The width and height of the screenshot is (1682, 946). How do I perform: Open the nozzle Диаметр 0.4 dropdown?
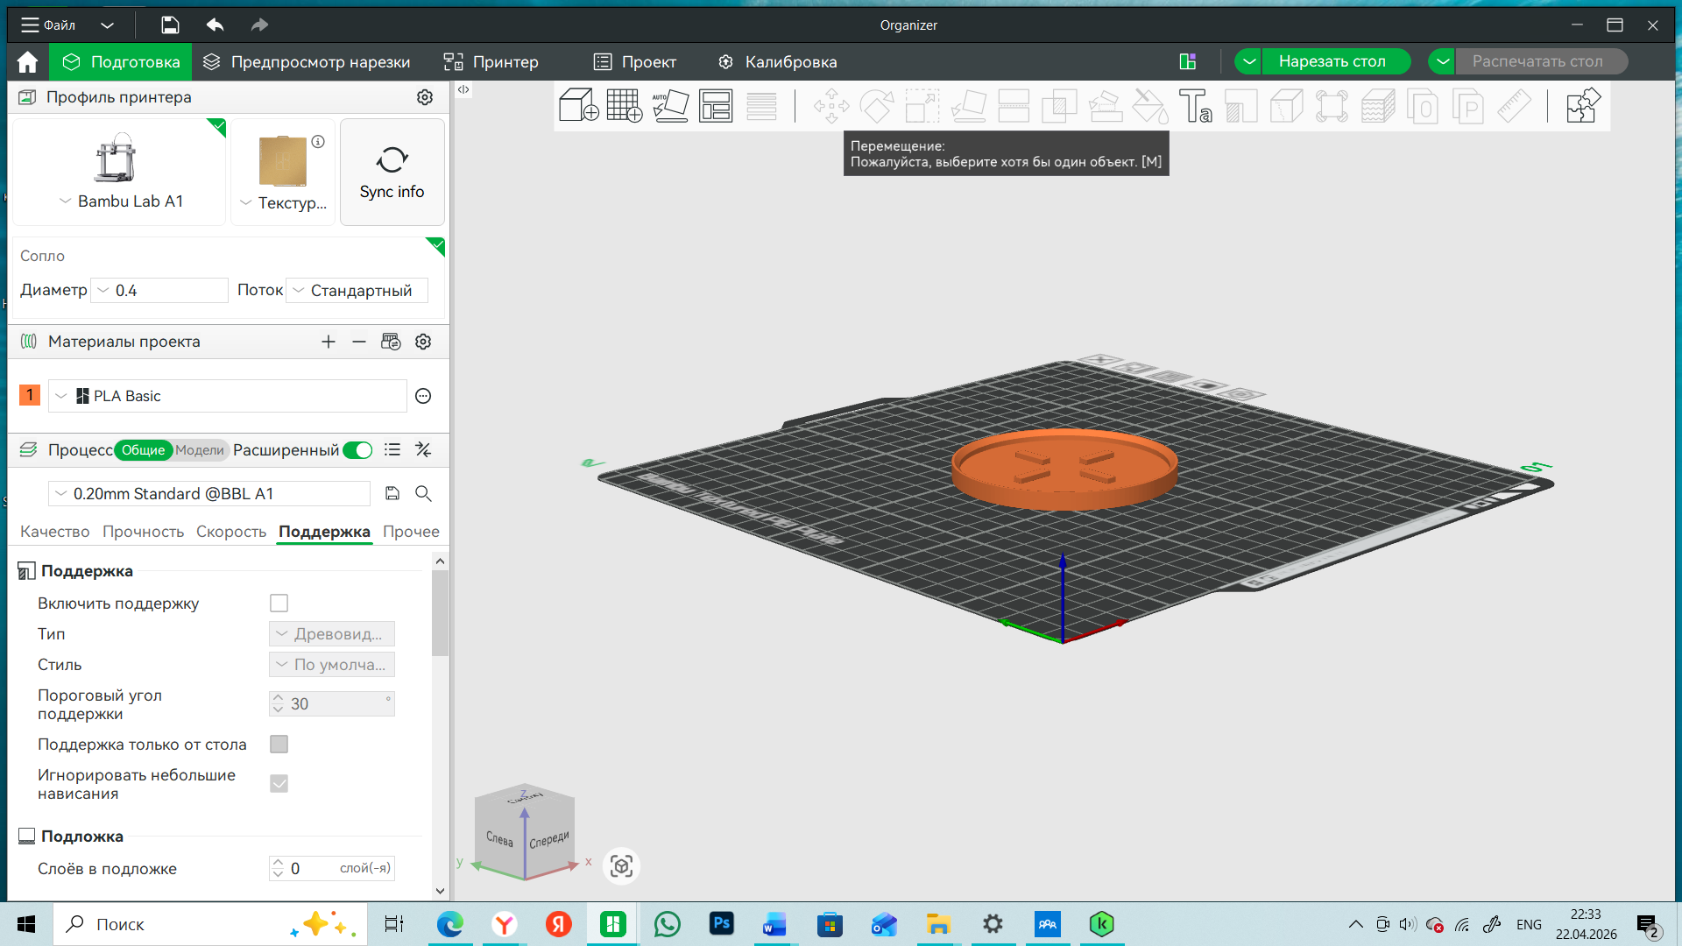160,291
